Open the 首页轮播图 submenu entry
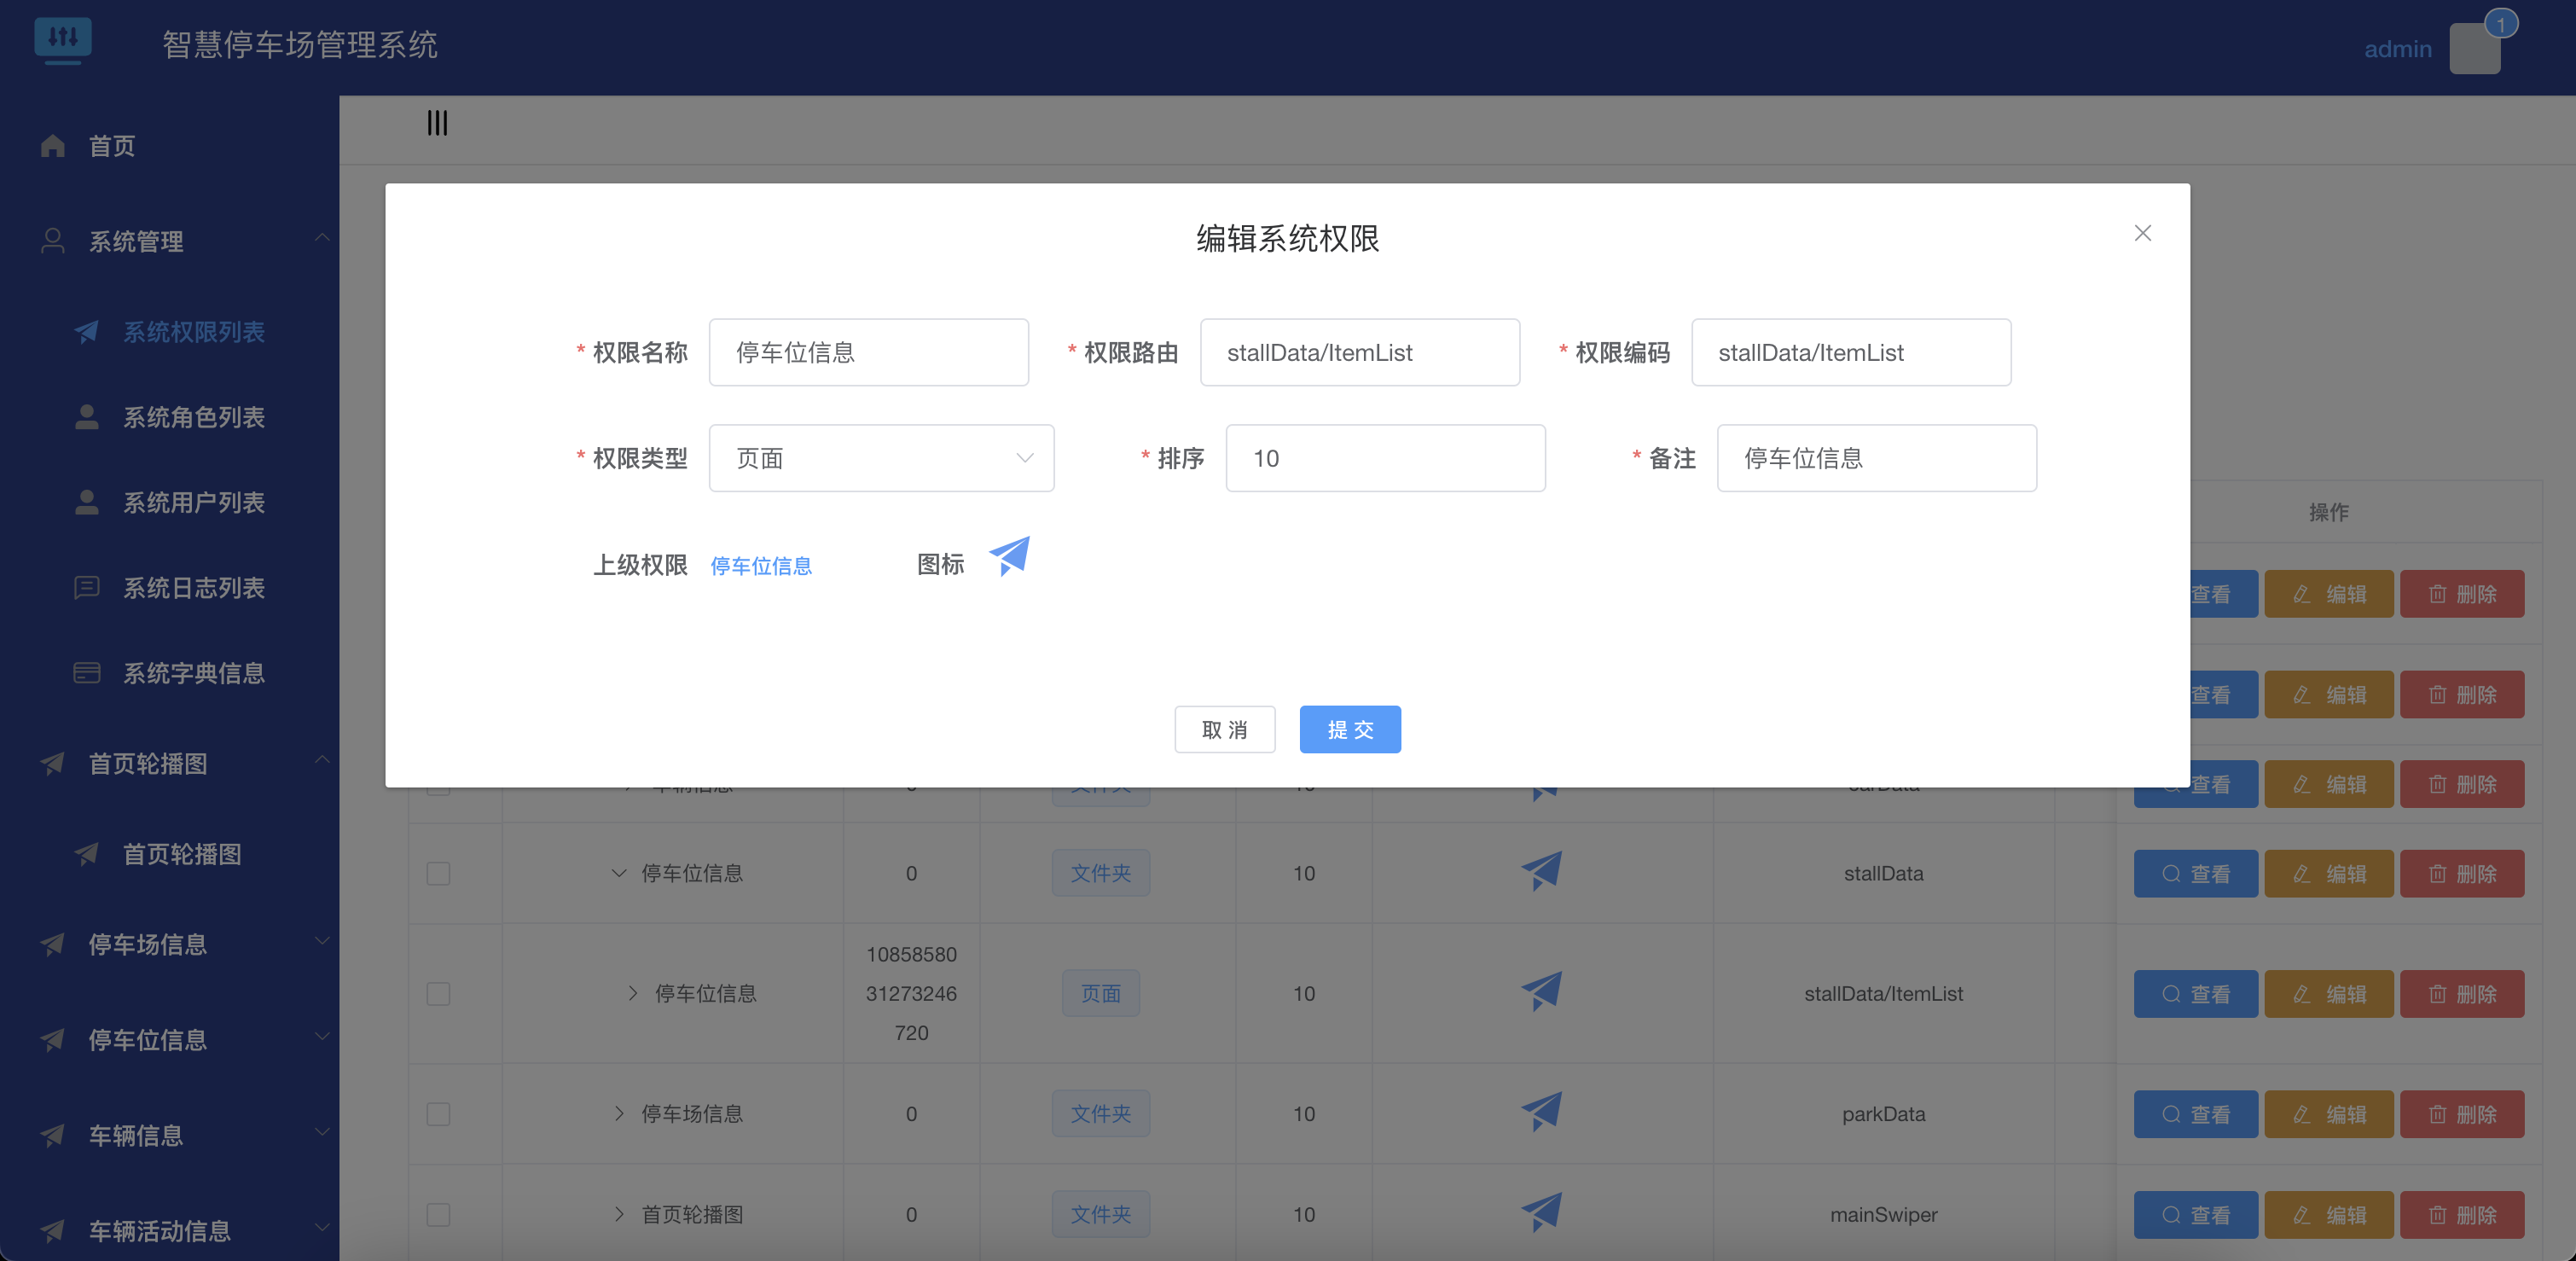Viewport: 2576px width, 1261px height. click(x=183, y=854)
